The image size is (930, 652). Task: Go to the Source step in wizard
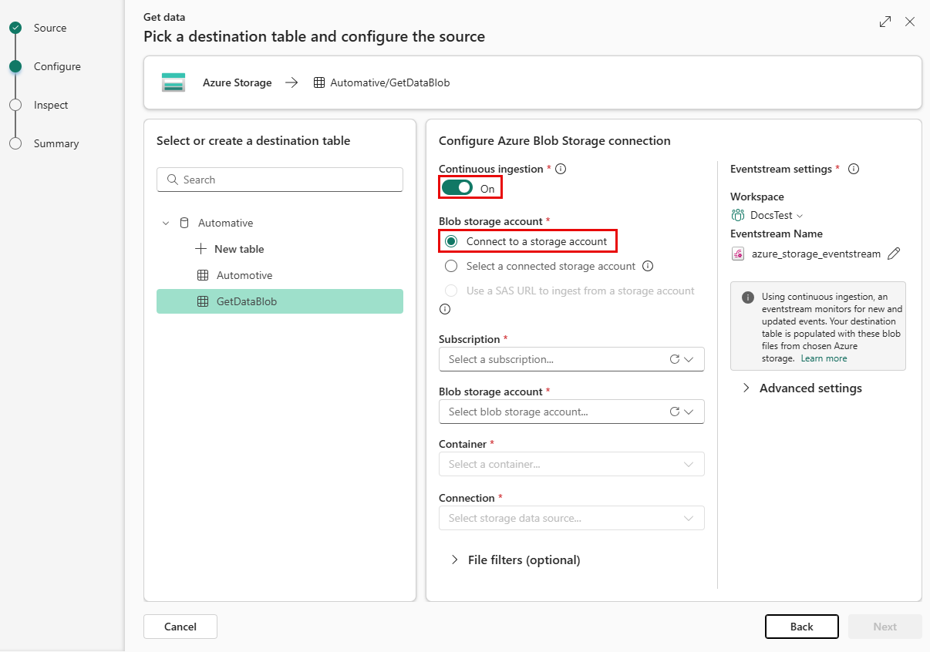point(49,28)
